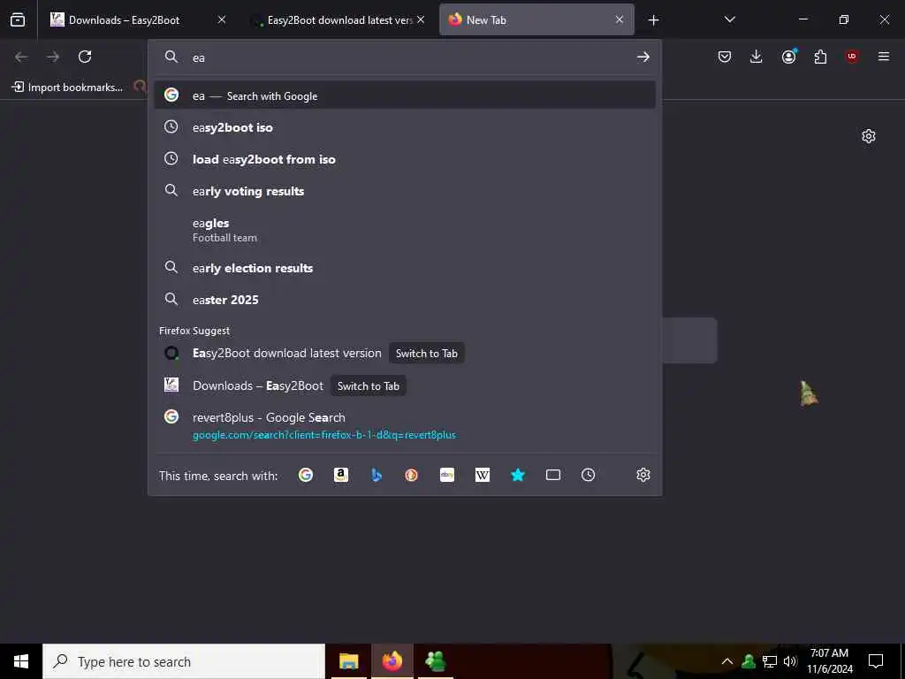The width and height of the screenshot is (905, 679).
Task: Search bookmarks using the star icon
Action: tap(518, 475)
